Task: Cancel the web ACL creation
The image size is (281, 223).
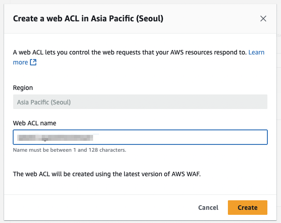Action: pos(208,208)
